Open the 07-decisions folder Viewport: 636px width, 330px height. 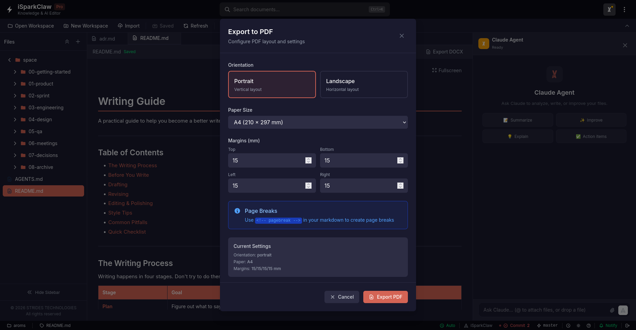[x=43, y=155]
